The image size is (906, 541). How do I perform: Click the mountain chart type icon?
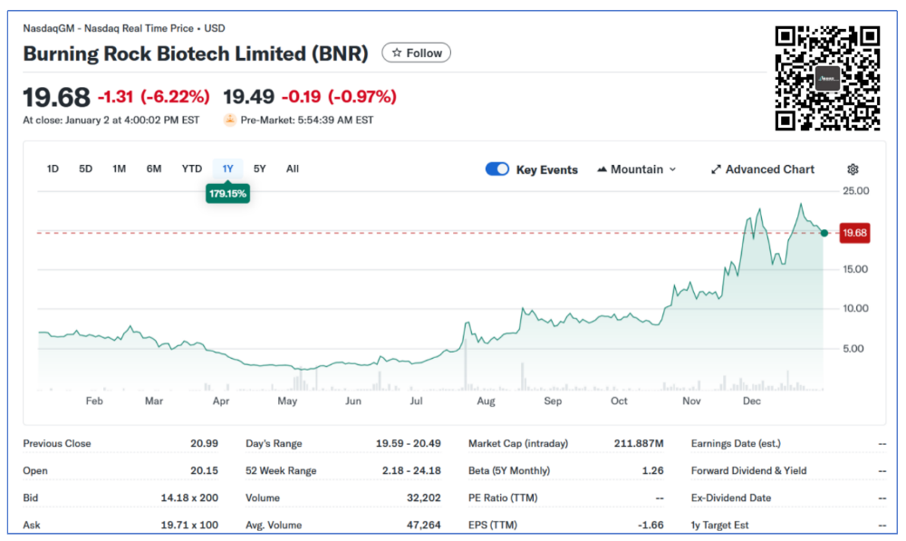[602, 169]
